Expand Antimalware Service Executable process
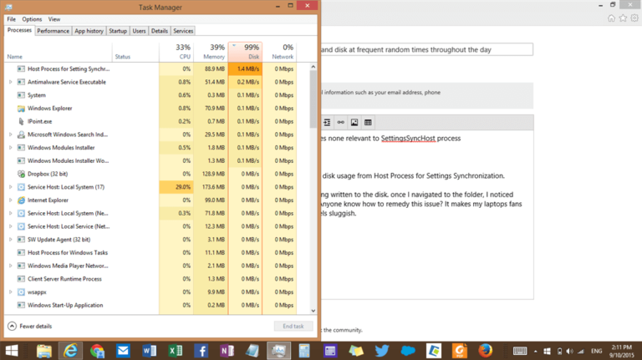642x360 pixels. click(11, 82)
